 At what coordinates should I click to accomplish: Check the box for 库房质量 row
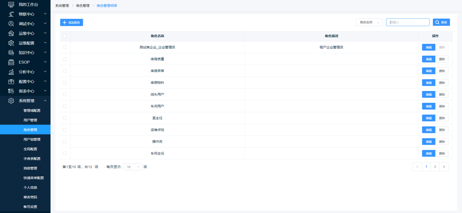65,59
